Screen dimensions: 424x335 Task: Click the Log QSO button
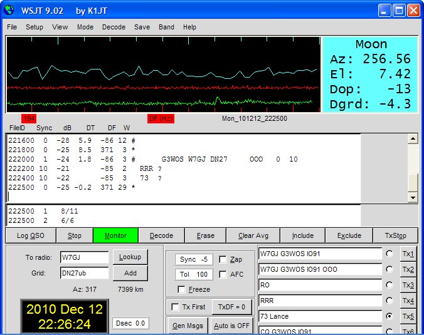(31, 235)
